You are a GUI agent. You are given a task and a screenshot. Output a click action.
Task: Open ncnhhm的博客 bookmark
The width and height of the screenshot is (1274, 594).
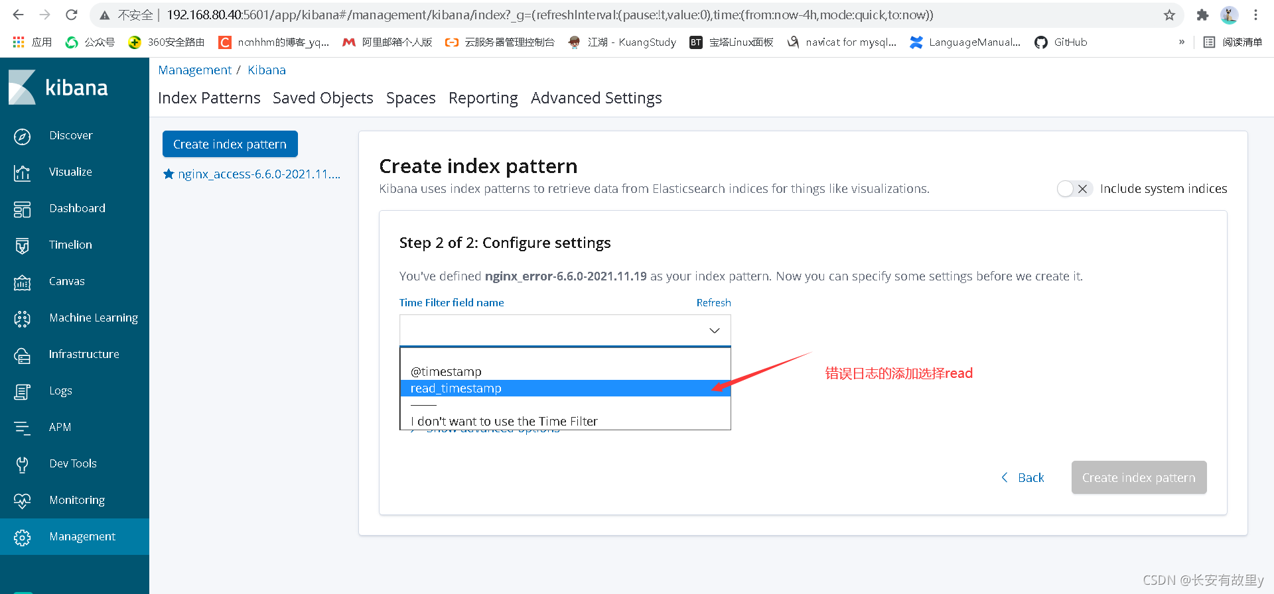coord(274,42)
